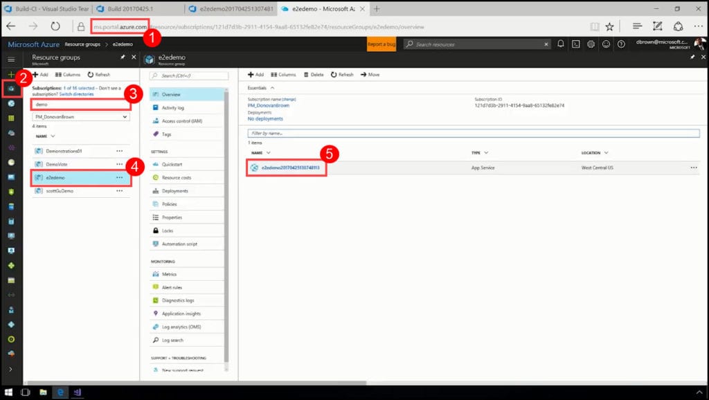Click the Resource groups sidebar icon
Viewport: 709px width, 400px height.
(11, 89)
